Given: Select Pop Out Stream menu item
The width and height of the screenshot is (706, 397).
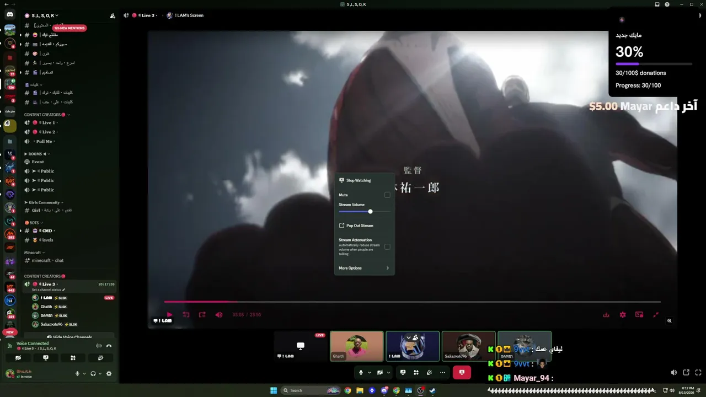Looking at the screenshot, I should click(365, 226).
